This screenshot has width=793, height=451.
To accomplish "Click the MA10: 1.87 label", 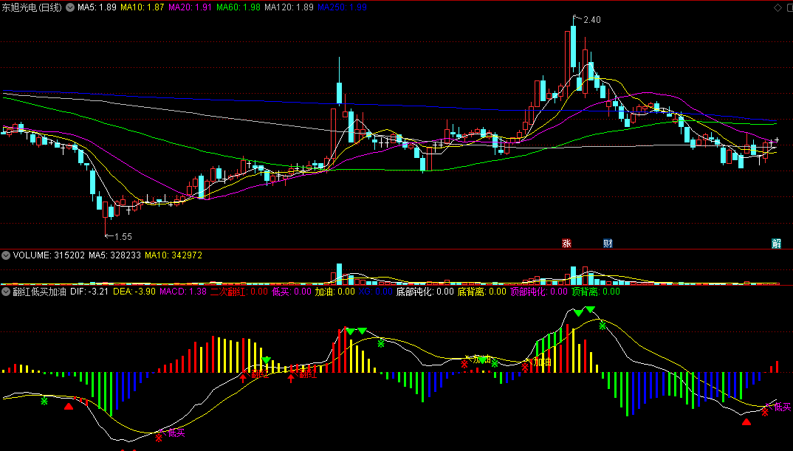I will [x=142, y=7].
